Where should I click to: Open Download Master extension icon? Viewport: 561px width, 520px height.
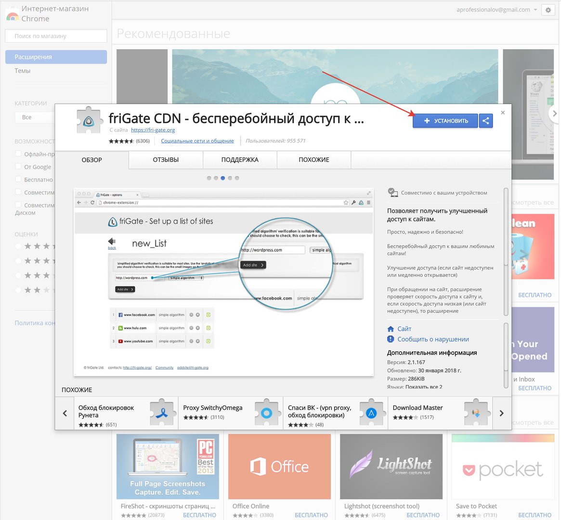[477, 412]
